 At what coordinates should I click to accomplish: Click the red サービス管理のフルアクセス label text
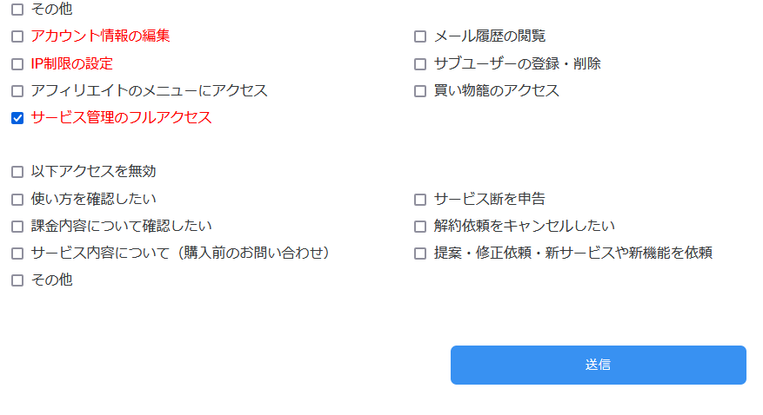coord(121,118)
